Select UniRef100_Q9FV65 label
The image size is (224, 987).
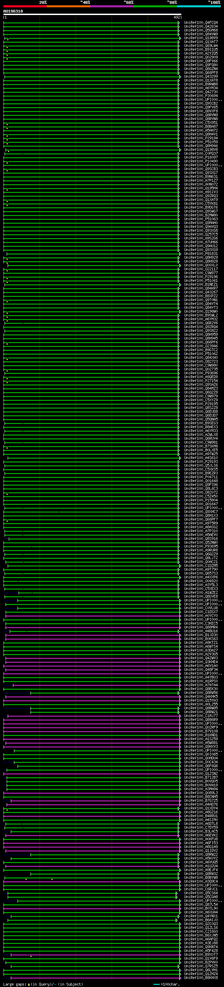pyautogui.click(x=201, y=107)
